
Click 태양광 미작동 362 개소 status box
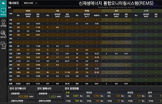(95, 101)
